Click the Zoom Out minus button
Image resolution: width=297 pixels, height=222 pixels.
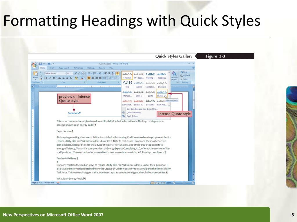174,183
